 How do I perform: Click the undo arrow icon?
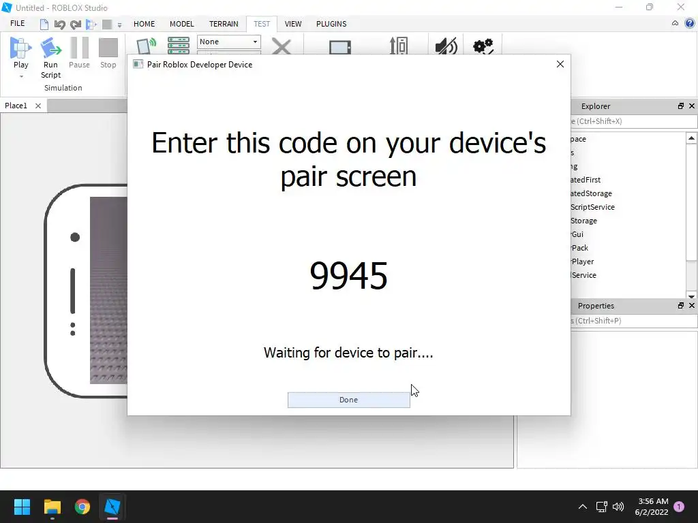[x=59, y=24]
